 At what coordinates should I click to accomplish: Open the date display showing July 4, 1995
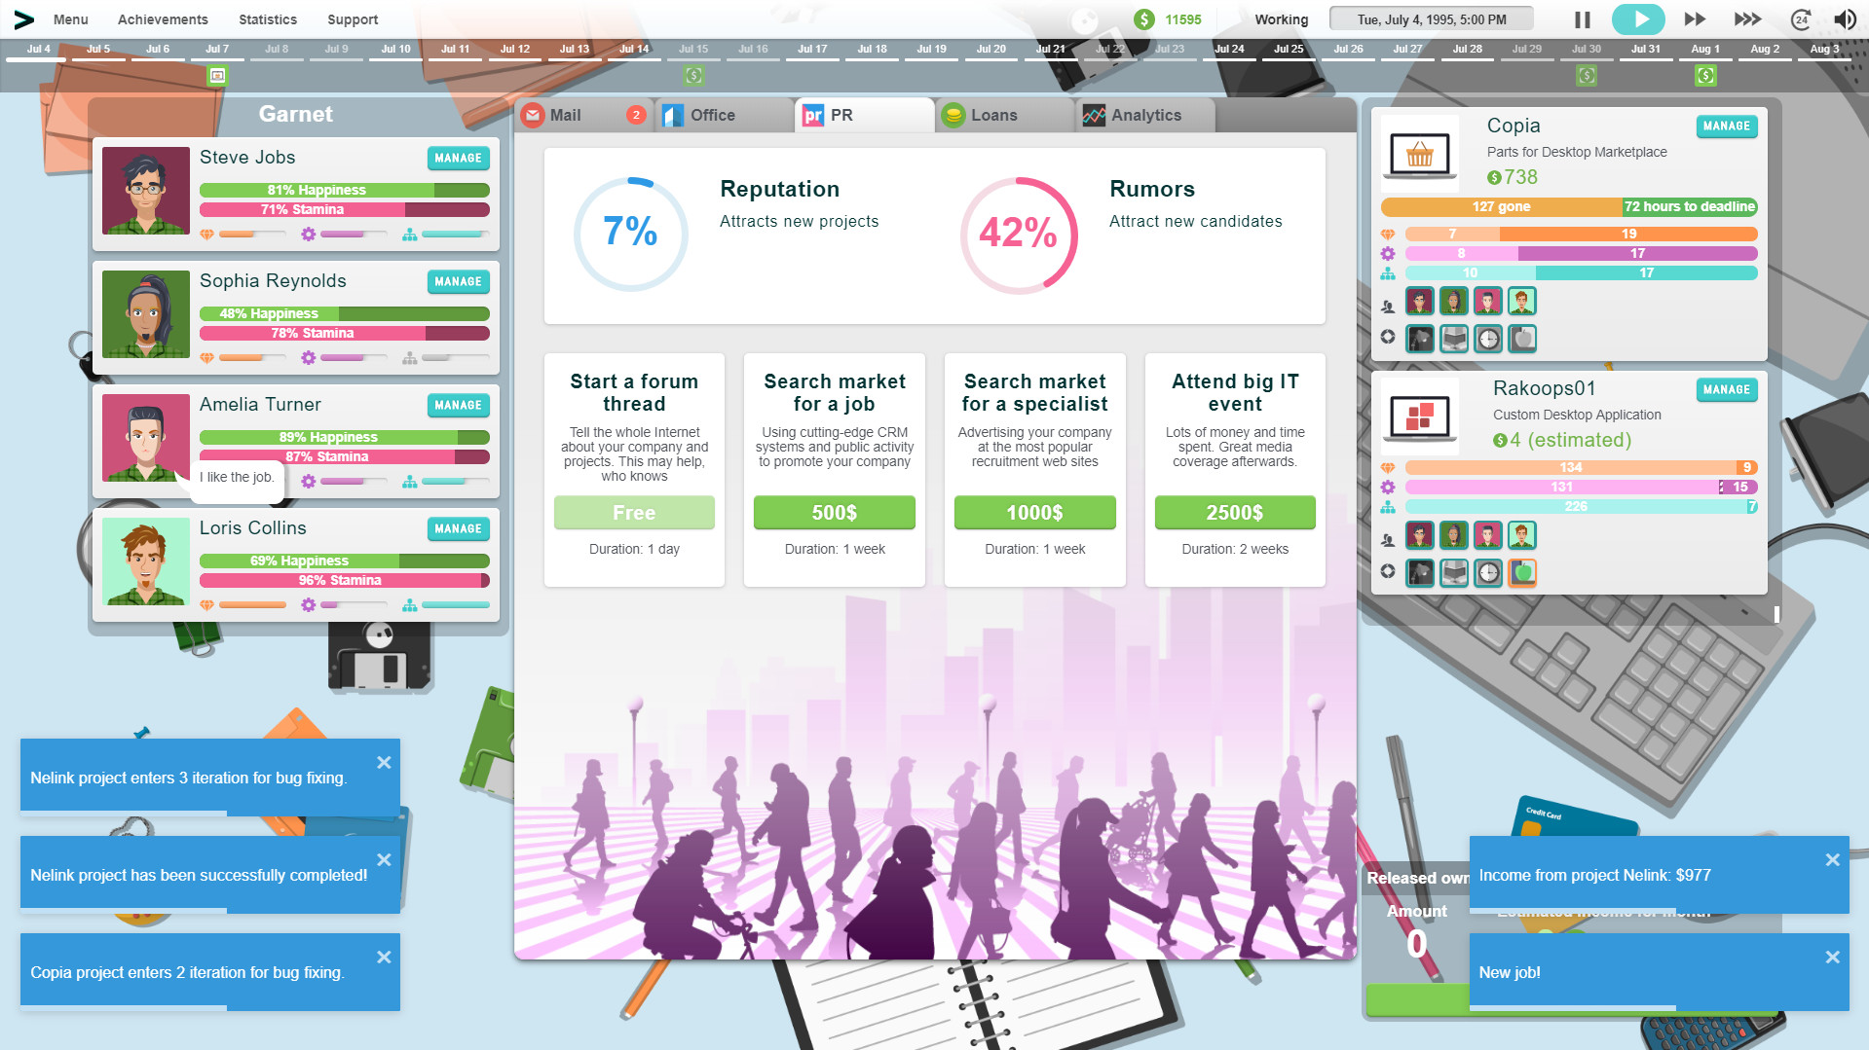[1431, 18]
